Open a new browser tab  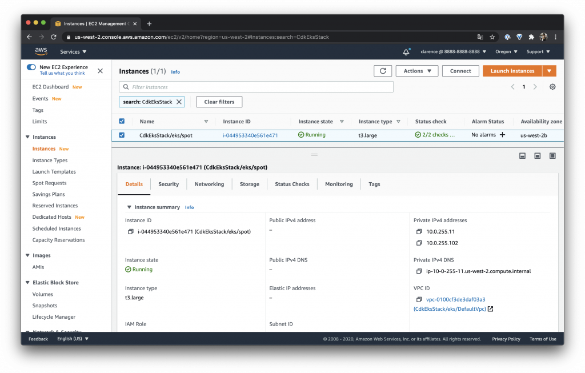click(x=149, y=23)
